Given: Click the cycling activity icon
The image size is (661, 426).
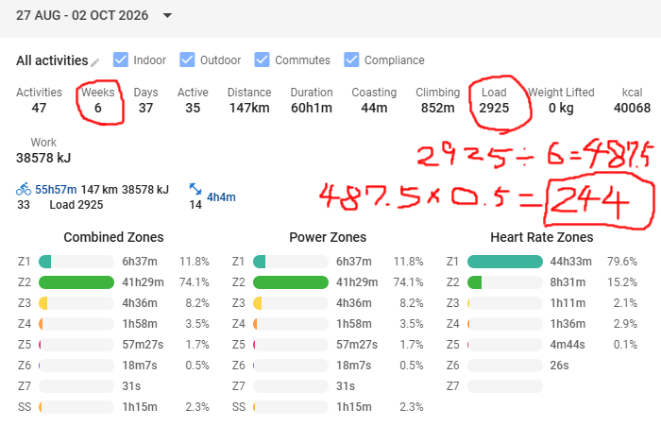Looking at the screenshot, I should (x=24, y=189).
